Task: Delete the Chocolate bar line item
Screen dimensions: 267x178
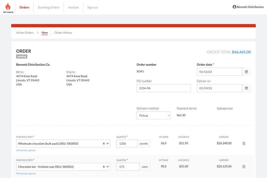Action: point(244,167)
